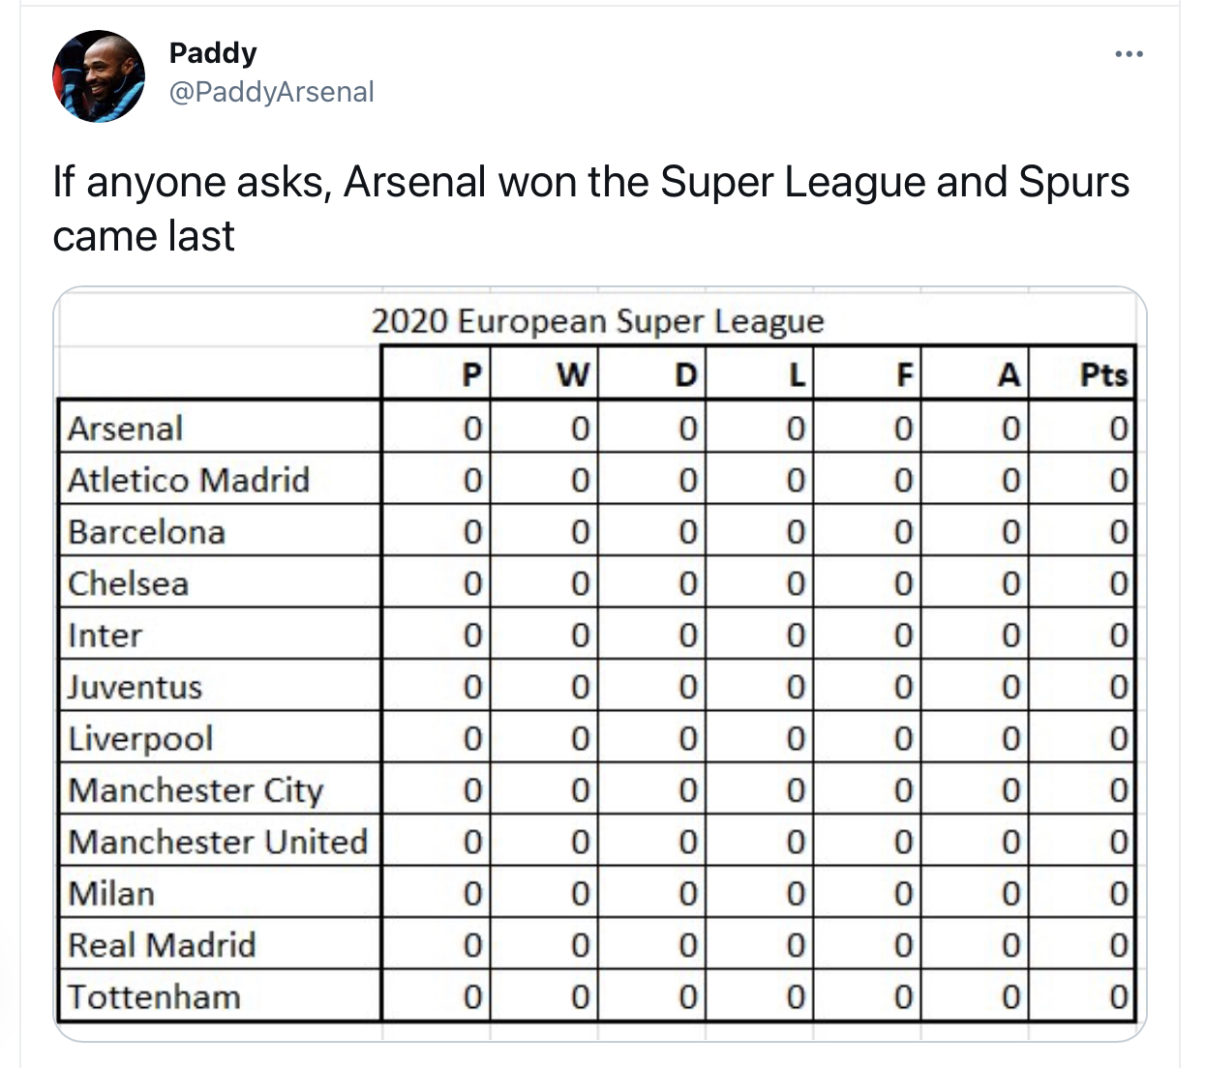This screenshot has height=1068, width=1206.
Task: Click the Tottenham row label
Action: click(x=154, y=996)
